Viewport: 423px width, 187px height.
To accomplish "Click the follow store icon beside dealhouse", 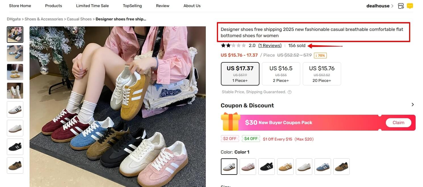I will coord(401,6).
